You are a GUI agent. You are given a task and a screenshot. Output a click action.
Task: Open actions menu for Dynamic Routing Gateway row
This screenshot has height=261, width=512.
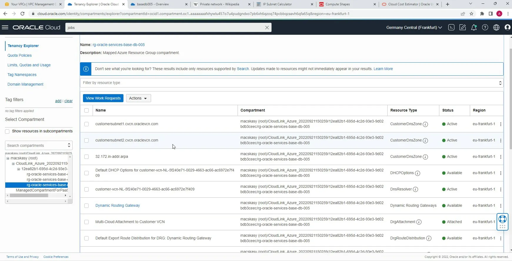[x=501, y=206]
